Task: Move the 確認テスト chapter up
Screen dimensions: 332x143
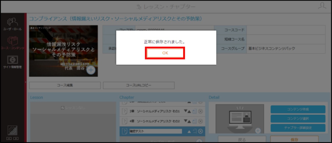Action: [189, 132]
